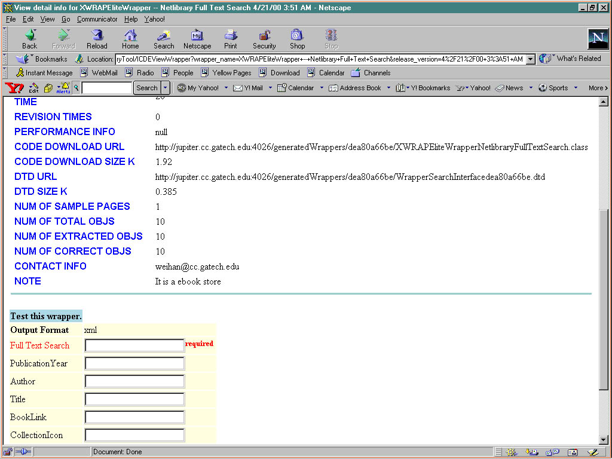Click into the Author text field

134,381
